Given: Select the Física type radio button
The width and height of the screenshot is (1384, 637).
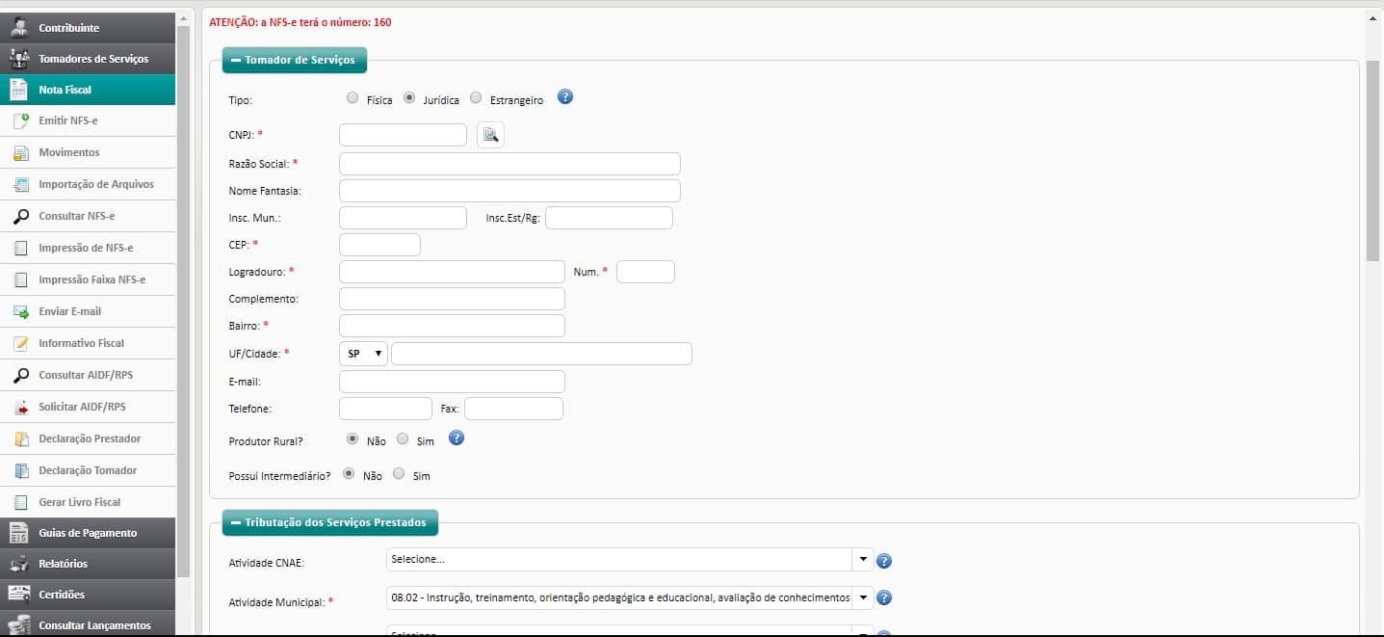Looking at the screenshot, I should tap(353, 98).
